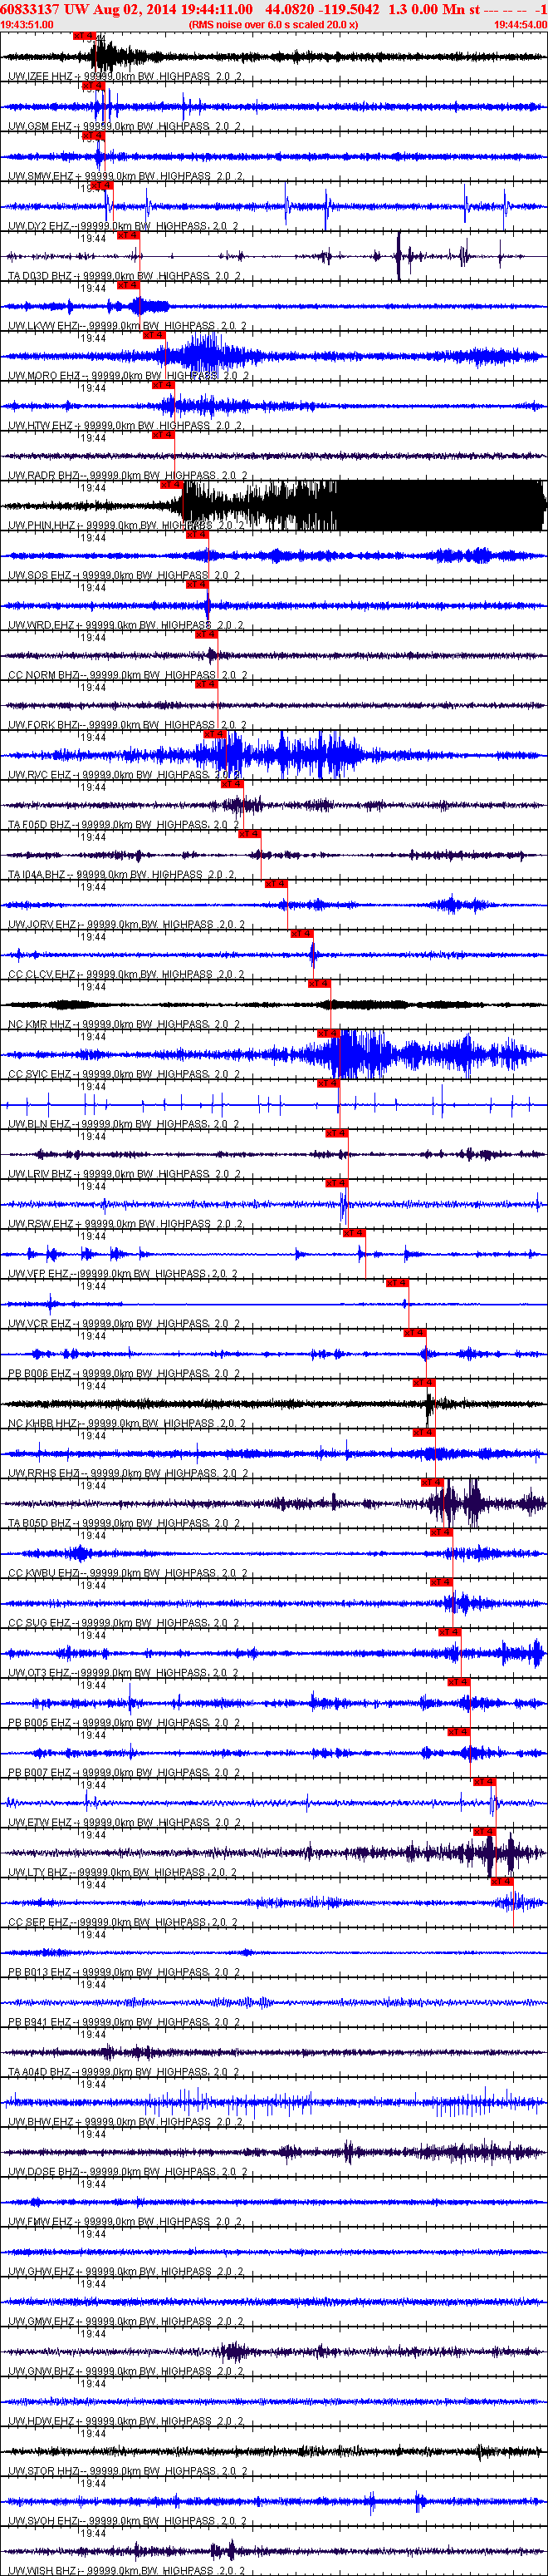Click the red pick marker on UW.VCR trace

point(396,1283)
